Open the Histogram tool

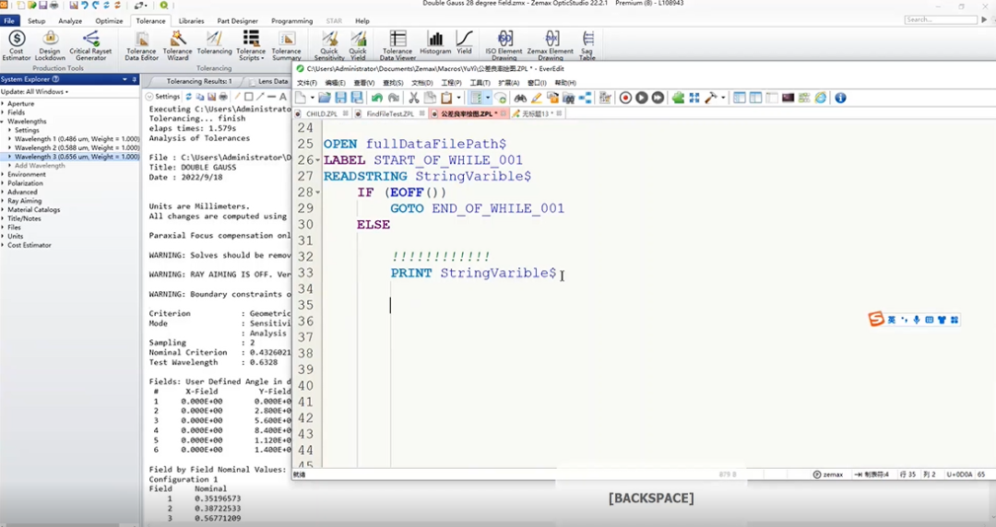435,42
